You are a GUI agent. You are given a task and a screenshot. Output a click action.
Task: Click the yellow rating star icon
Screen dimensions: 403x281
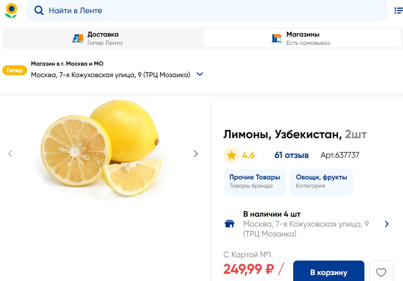(231, 155)
